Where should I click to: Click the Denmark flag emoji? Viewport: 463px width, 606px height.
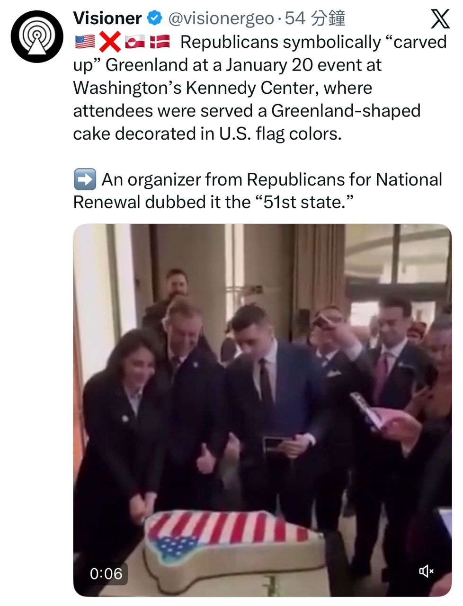pos(160,43)
